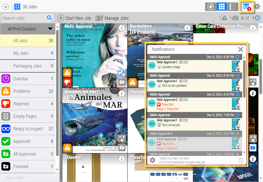Click the search magnifier icon
Viewport: 263px width, 182px height.
click(x=49, y=18)
